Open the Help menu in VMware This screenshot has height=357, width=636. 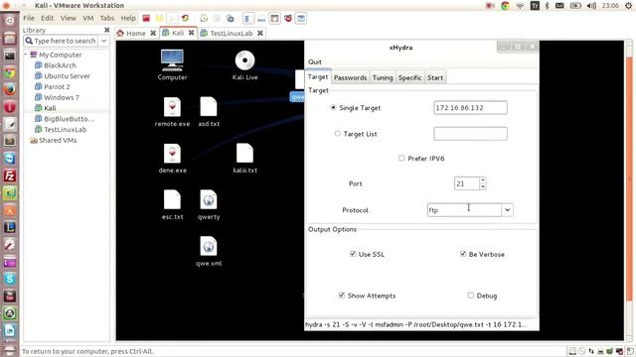click(x=128, y=18)
